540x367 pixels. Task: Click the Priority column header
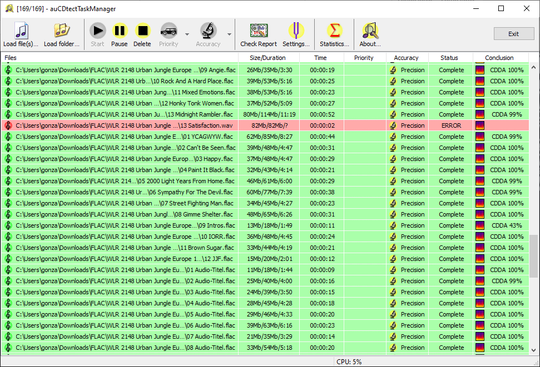[x=365, y=58]
